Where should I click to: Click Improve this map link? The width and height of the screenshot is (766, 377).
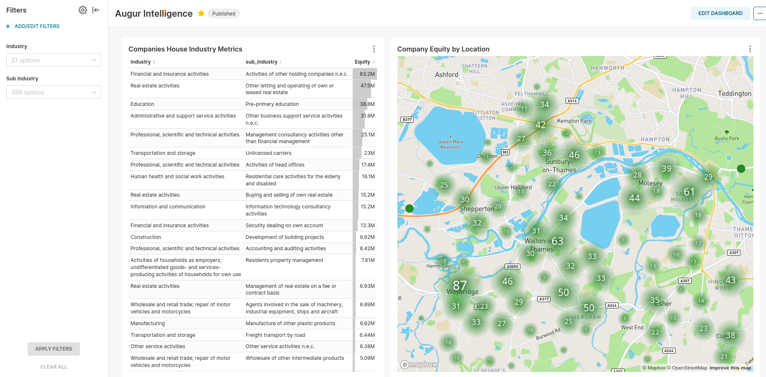click(730, 368)
